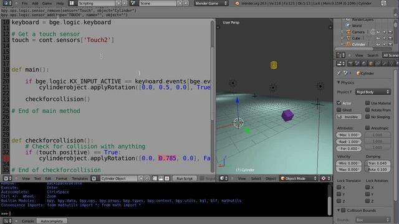Add a new screen layout with plus icon
Image resolution: width=399 pixels, height=224 pixels.
118,3
